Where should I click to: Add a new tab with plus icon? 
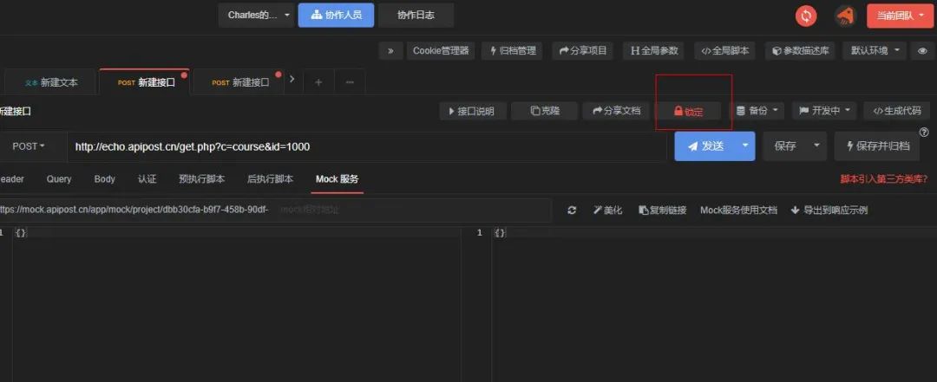(x=318, y=82)
